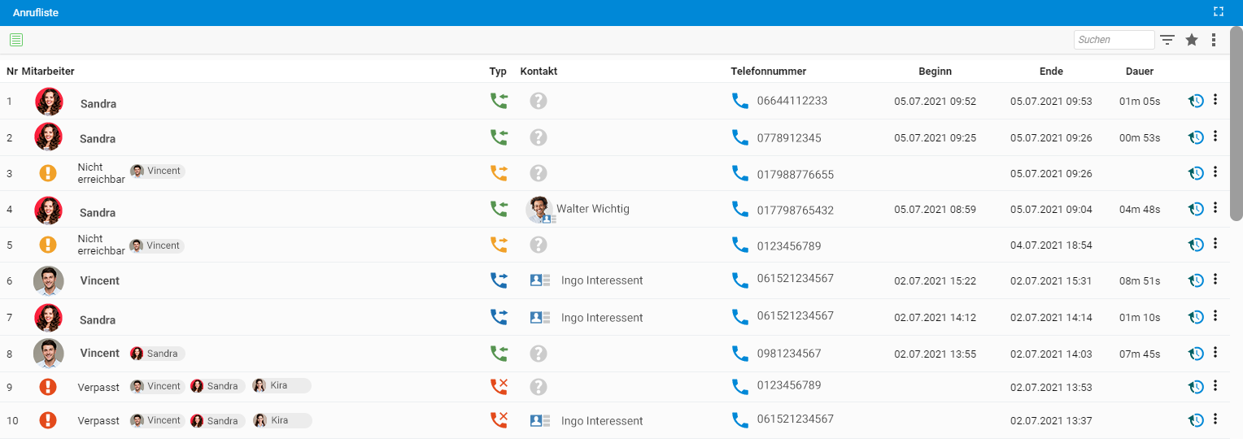Click the Vincent chip in row 3
The image size is (1243, 443).
pos(157,172)
